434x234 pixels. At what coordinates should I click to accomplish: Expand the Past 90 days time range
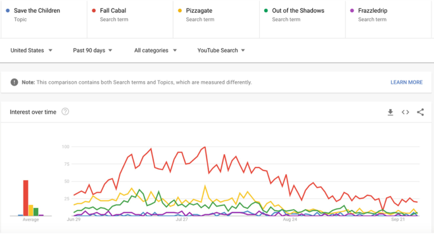pos(93,50)
